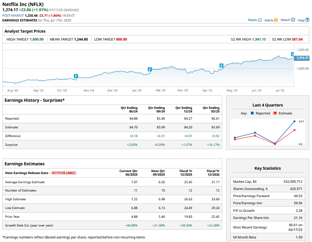Viewport: 312px width, 242px height.
Task: Click Most Recent Earnings row label
Action: 250,227
